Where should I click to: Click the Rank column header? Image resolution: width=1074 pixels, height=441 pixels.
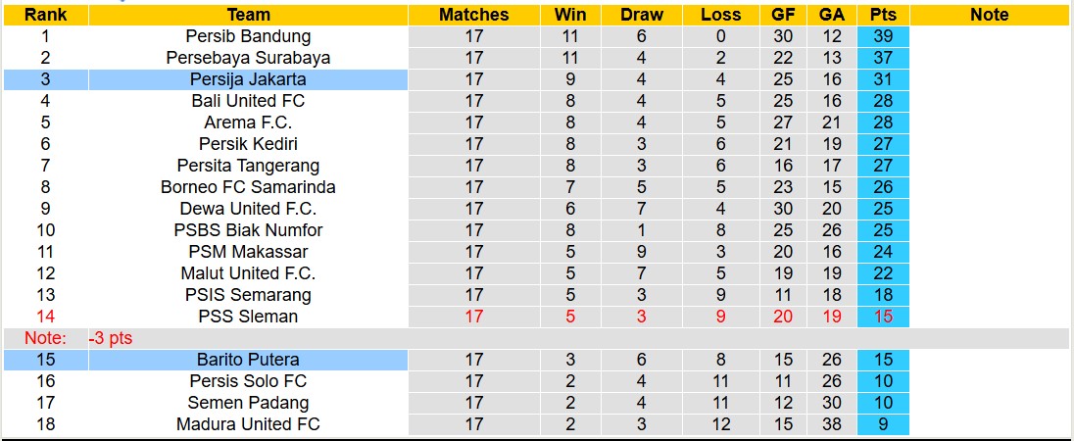click(x=45, y=15)
